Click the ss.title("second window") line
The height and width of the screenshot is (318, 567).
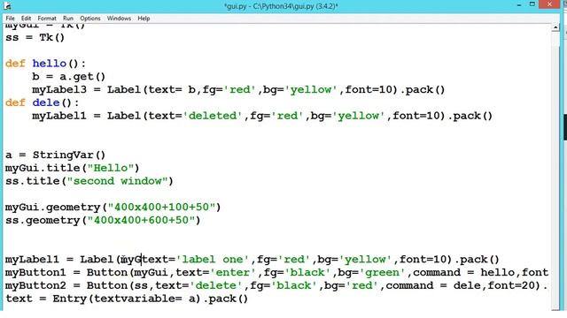click(89, 181)
